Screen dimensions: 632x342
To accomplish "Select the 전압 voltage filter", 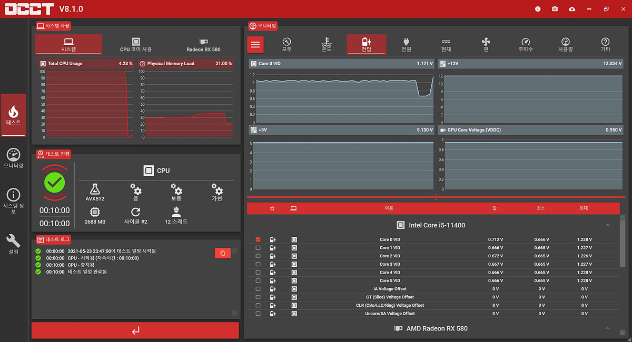I will (x=366, y=45).
